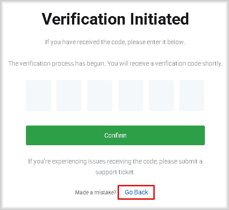This screenshot has height=210, width=229.
Task: Click the 'please submit a' phrase
Action: 181,161
